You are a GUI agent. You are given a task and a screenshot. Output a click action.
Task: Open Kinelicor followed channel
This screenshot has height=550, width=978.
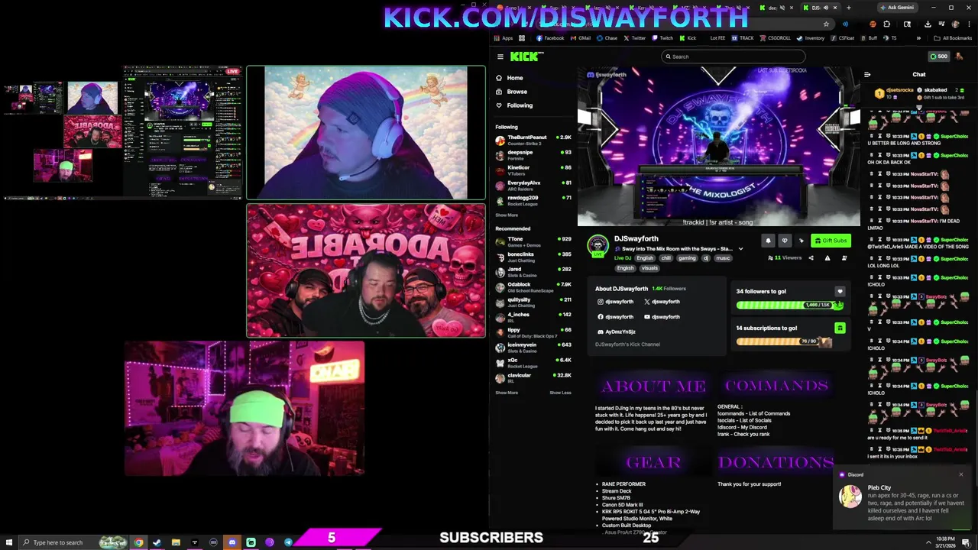[533, 170]
